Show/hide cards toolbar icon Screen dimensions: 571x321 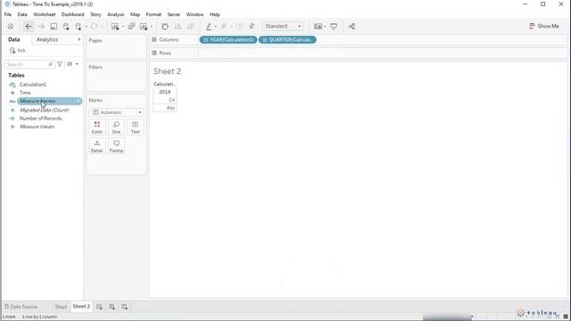tap(318, 26)
